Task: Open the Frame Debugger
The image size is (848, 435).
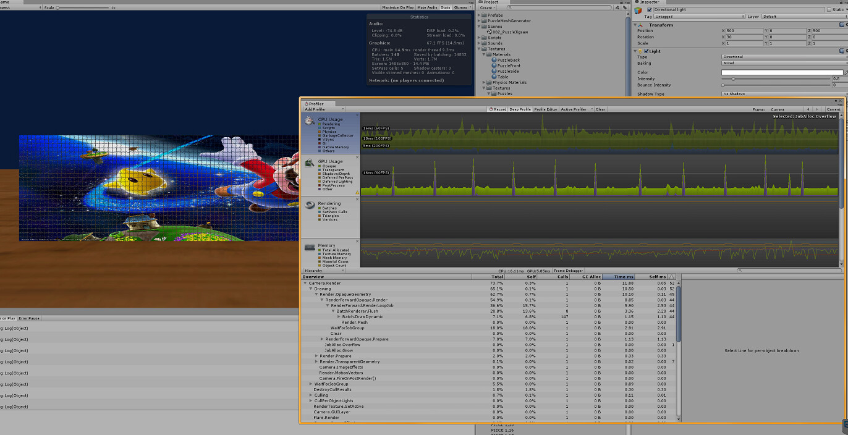Action: (x=568, y=271)
